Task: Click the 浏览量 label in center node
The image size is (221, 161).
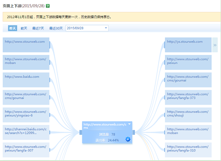Action: 104,134
